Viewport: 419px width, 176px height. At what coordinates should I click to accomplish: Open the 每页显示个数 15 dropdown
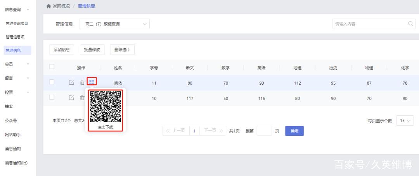point(405,121)
